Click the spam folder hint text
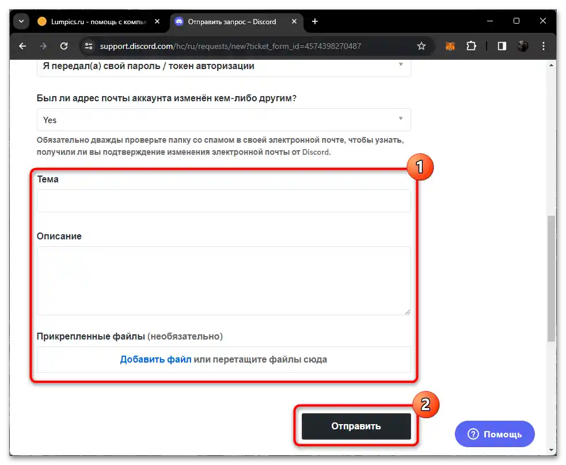Screen dimensions: 566x465 click(220, 146)
